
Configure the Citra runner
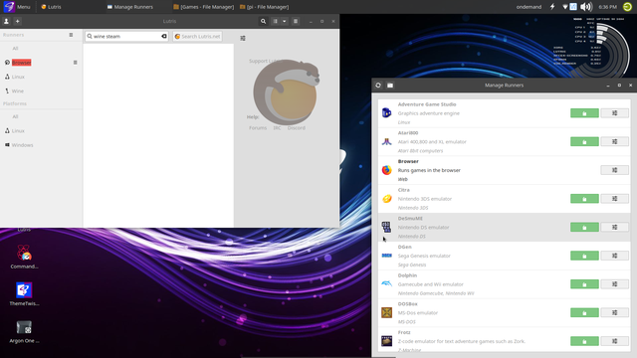[x=614, y=199]
